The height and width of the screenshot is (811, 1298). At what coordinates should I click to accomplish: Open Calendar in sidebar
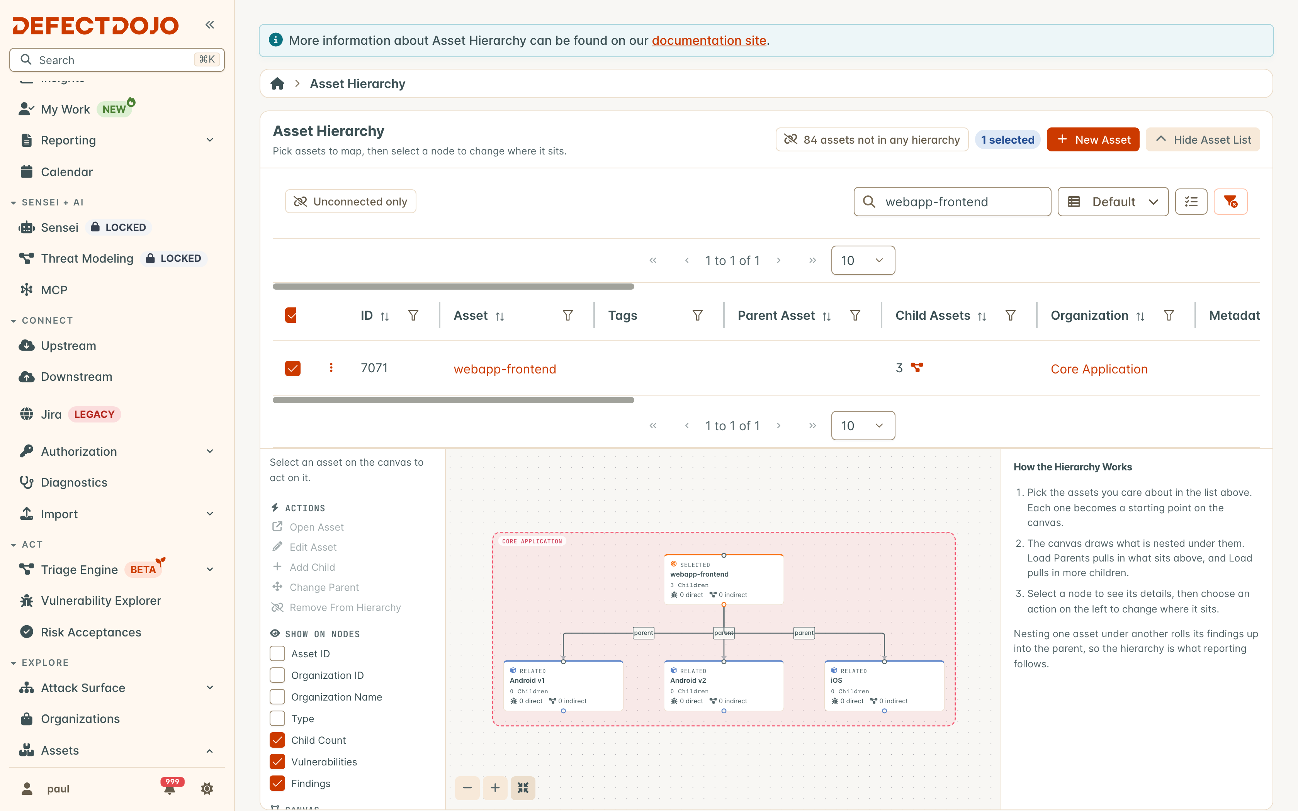point(66,171)
